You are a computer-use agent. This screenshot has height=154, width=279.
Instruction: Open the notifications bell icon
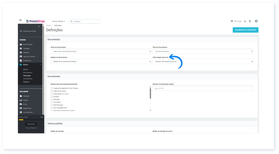coord(245,21)
